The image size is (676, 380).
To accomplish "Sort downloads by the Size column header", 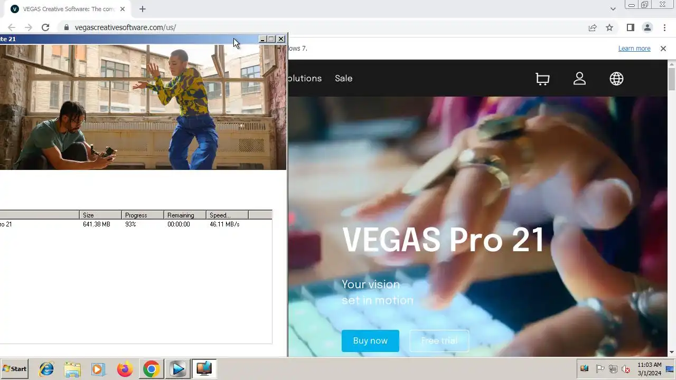I will click(x=100, y=215).
